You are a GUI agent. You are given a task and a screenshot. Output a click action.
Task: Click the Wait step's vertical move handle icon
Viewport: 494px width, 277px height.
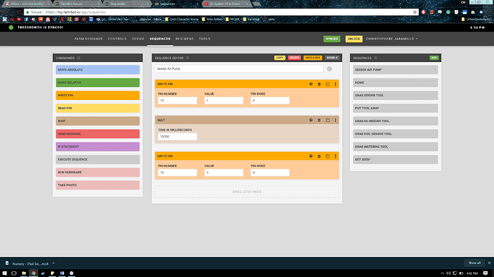pyautogui.click(x=336, y=120)
